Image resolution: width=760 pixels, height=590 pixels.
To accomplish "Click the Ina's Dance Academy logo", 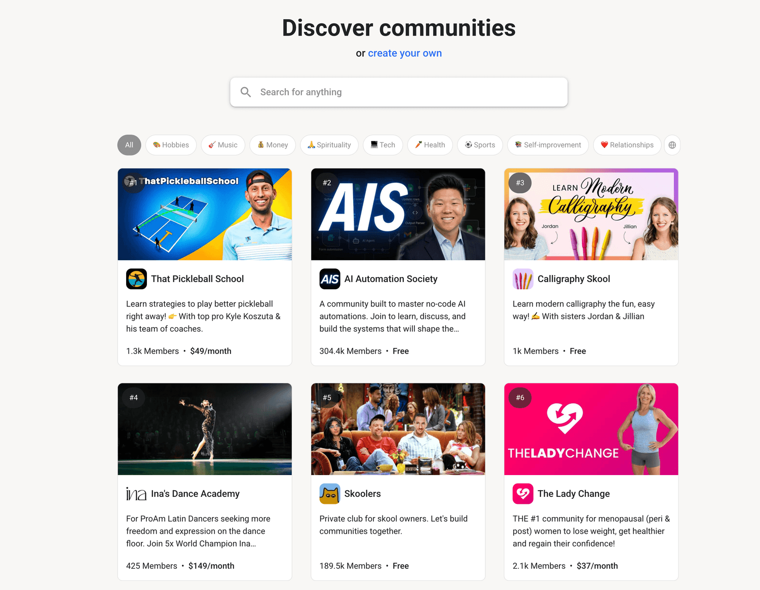I will [x=136, y=494].
